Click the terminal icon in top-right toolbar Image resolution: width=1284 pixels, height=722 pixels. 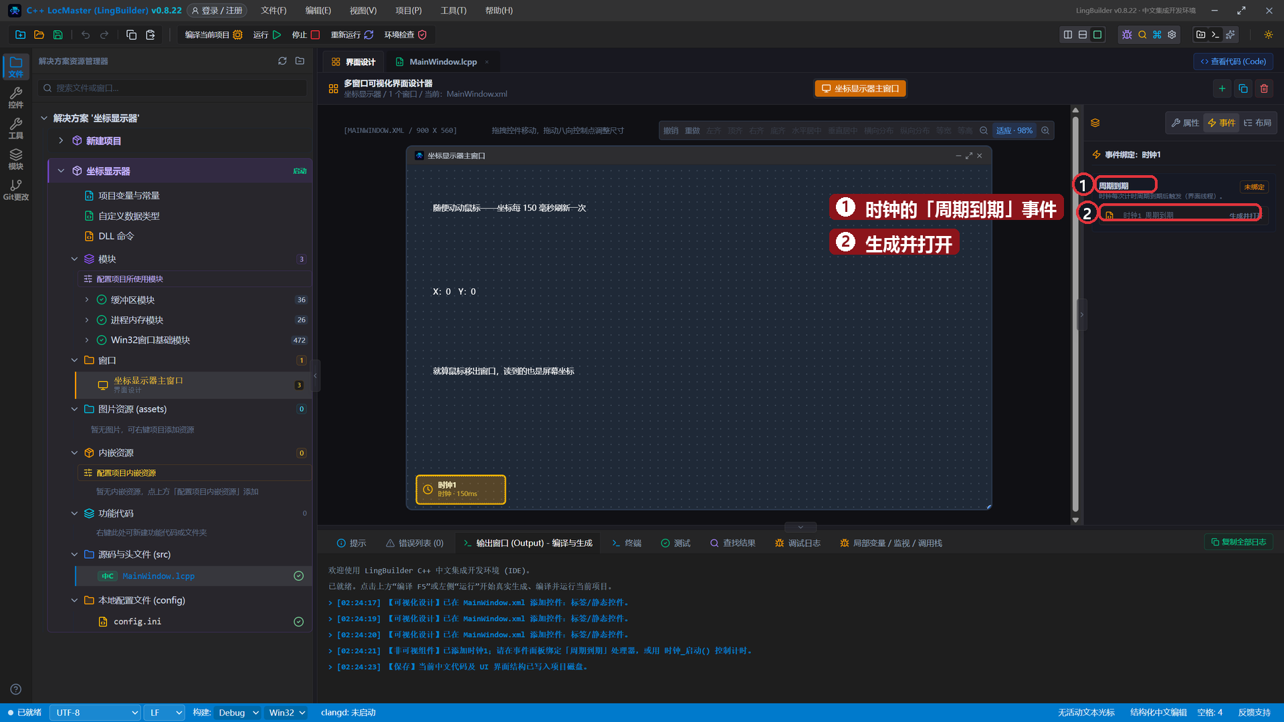coord(1216,35)
